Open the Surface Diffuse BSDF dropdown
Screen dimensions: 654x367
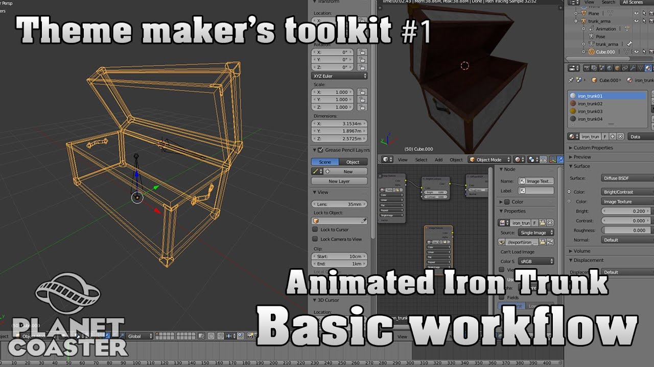coord(627,178)
